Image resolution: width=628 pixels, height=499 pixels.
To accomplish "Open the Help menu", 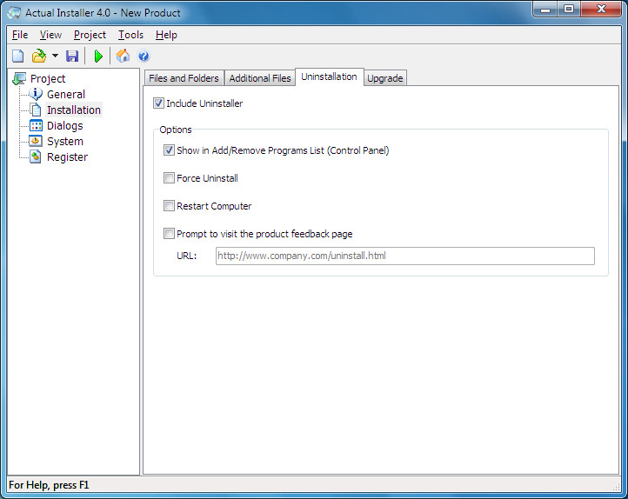I will (166, 35).
